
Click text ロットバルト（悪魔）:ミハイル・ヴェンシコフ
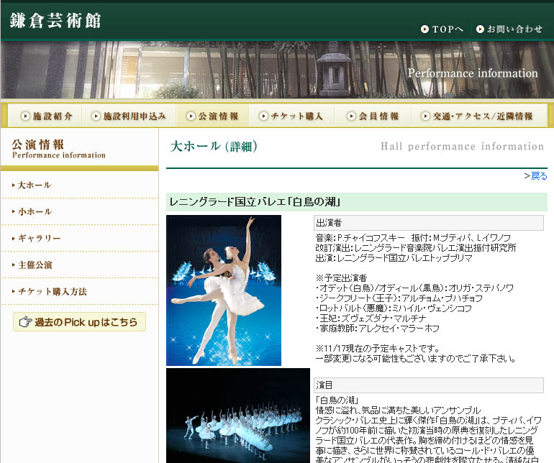point(394,308)
